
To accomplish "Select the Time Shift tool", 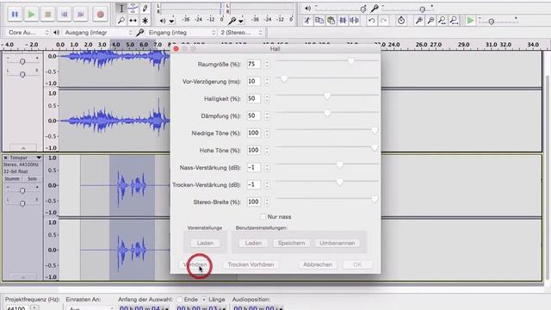I will (133, 21).
